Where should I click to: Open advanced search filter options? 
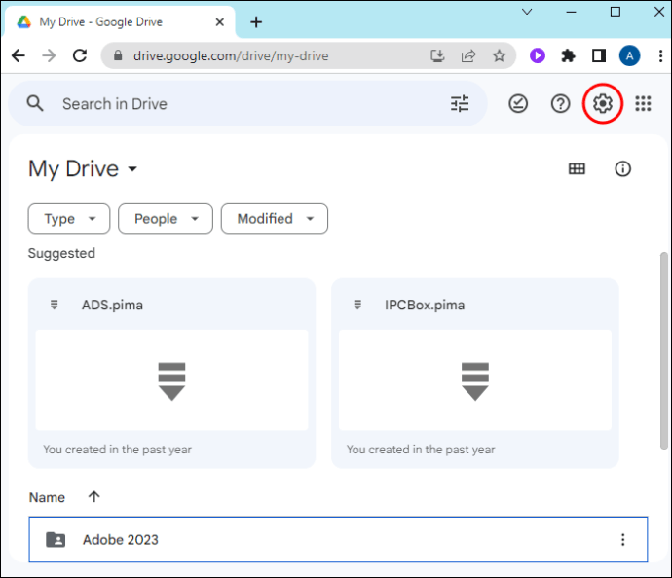460,103
